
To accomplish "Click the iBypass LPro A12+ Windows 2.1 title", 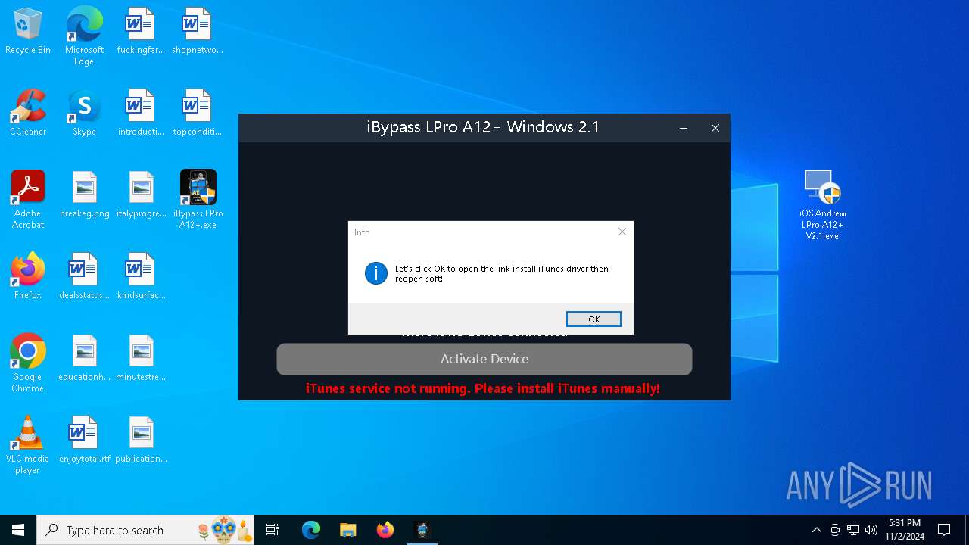I will 483,127.
